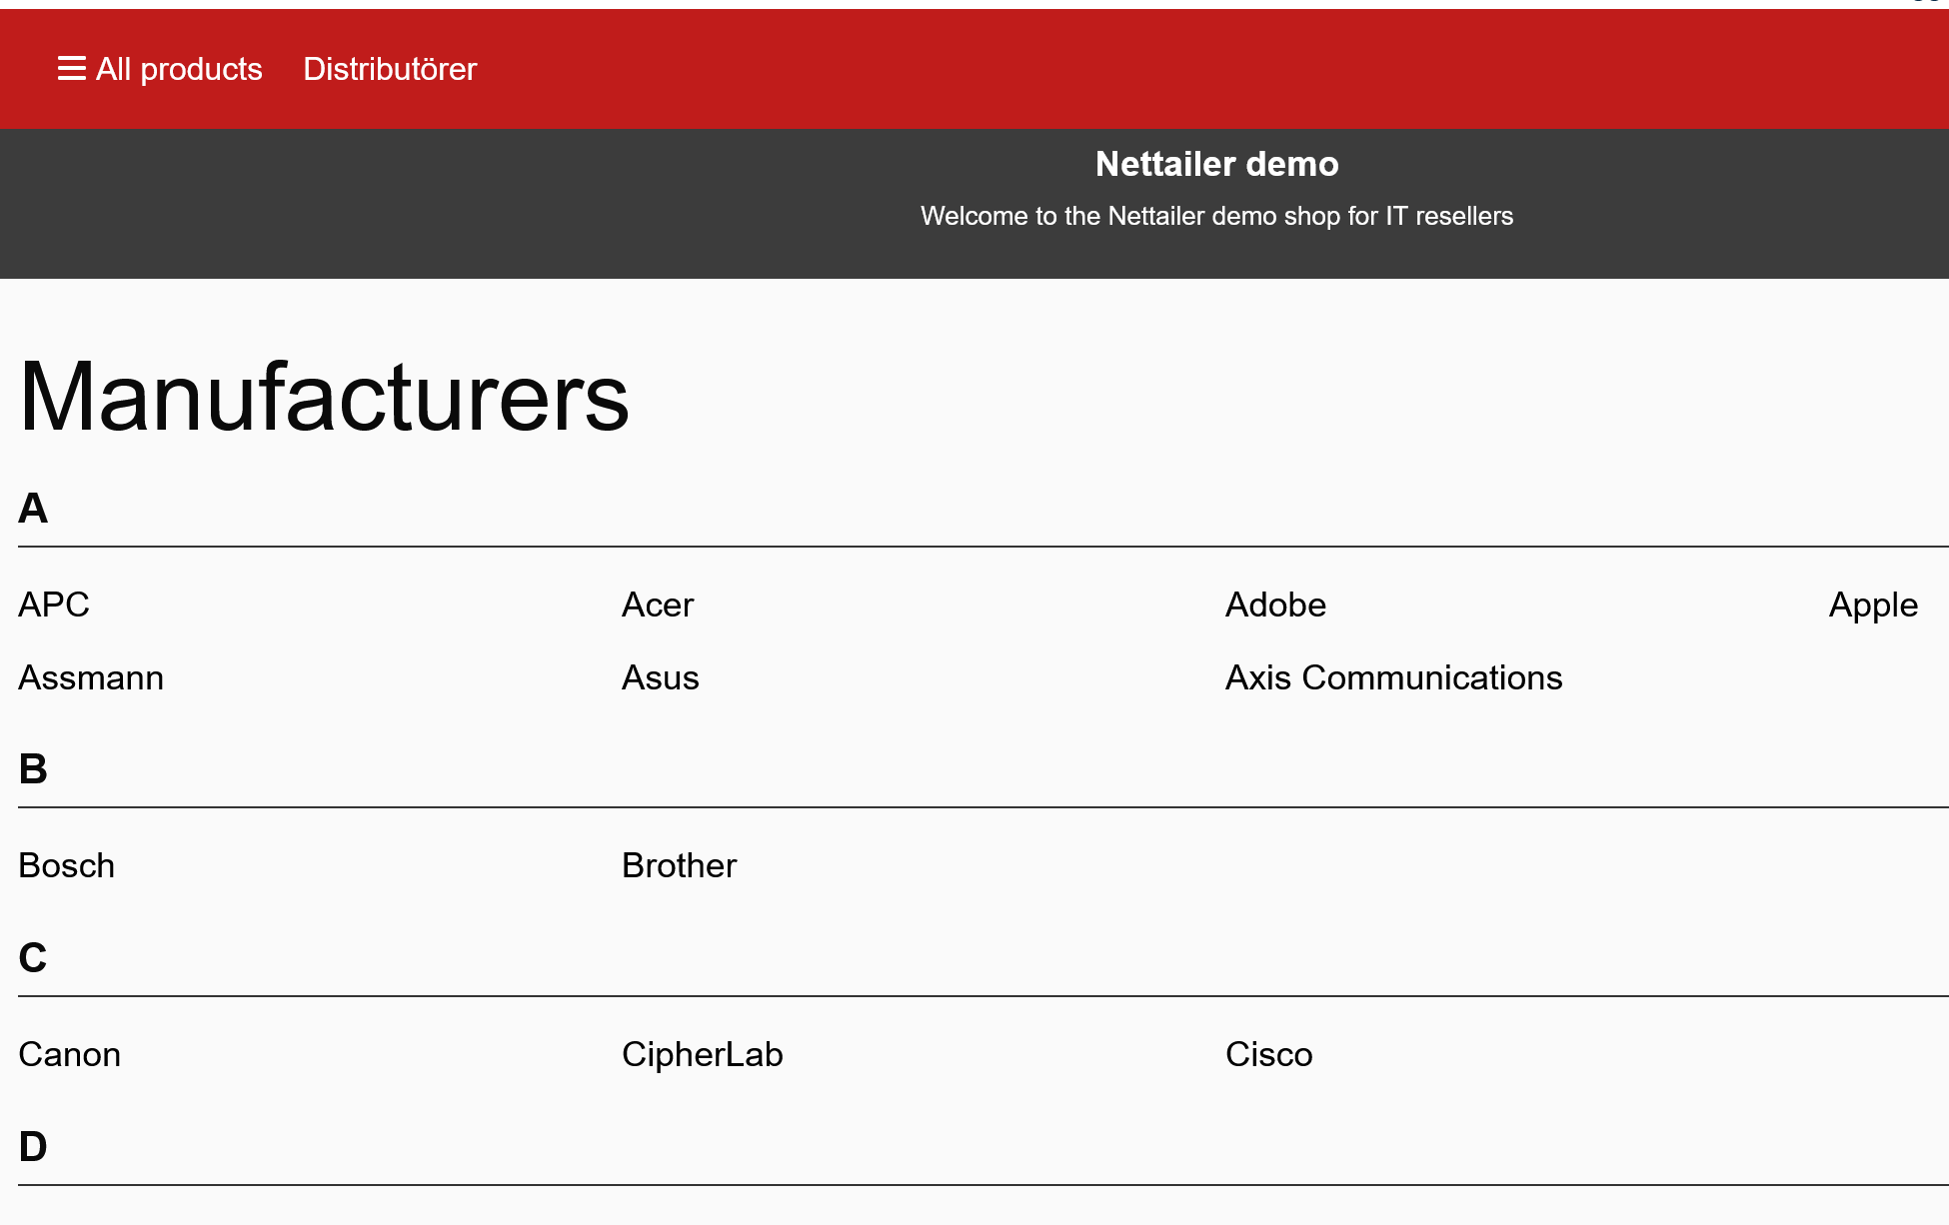Open Axis Communications manufacturer page
Screen dimensions: 1949x1225
1393,677
